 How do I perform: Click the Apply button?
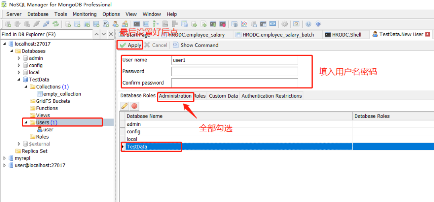(130, 45)
